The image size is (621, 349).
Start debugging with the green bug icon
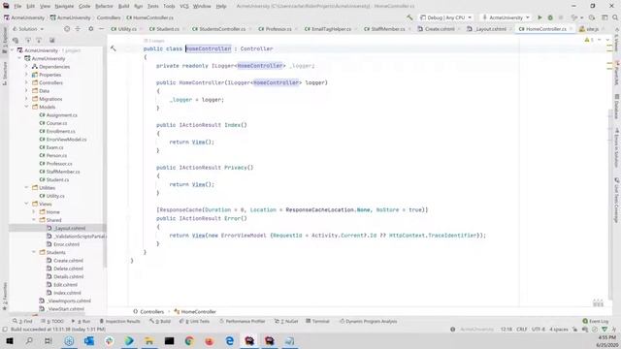(x=550, y=17)
